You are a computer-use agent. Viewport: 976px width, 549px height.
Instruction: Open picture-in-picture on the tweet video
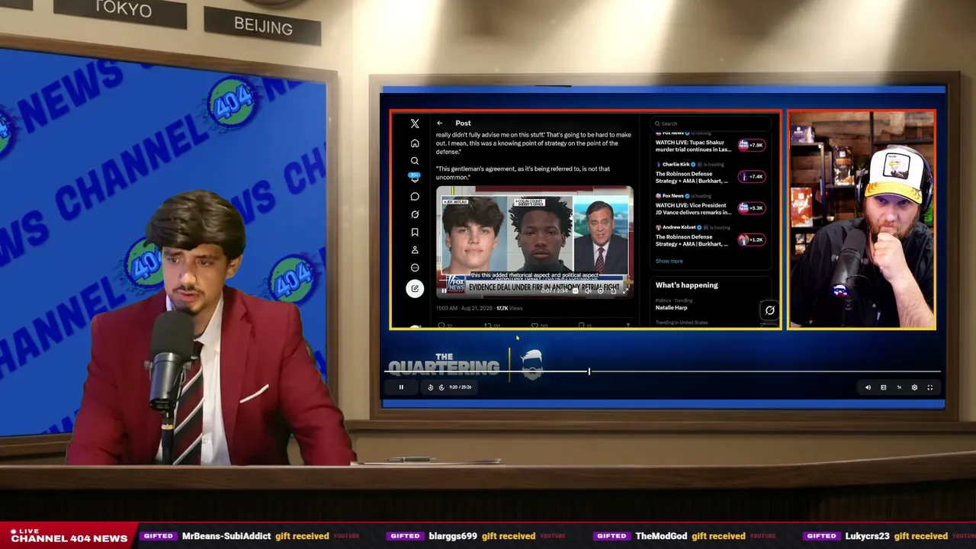pyautogui.click(x=613, y=291)
